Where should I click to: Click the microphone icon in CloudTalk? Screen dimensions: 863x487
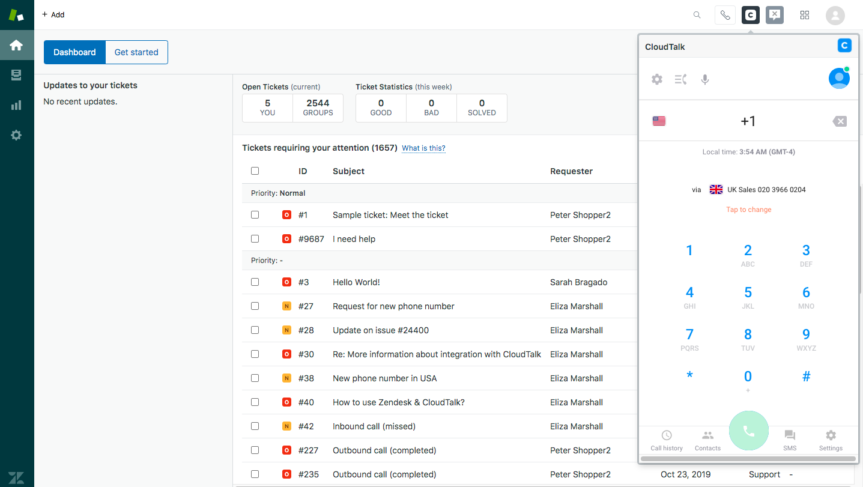pos(704,79)
